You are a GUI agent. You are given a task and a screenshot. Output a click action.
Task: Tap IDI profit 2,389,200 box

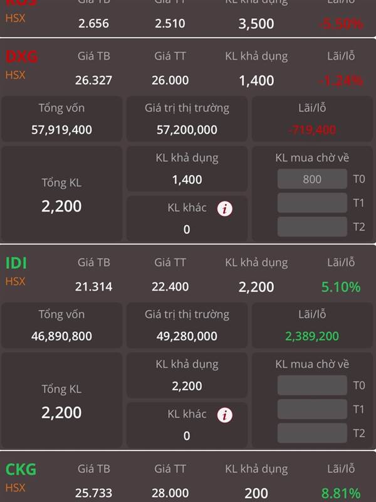312,325
